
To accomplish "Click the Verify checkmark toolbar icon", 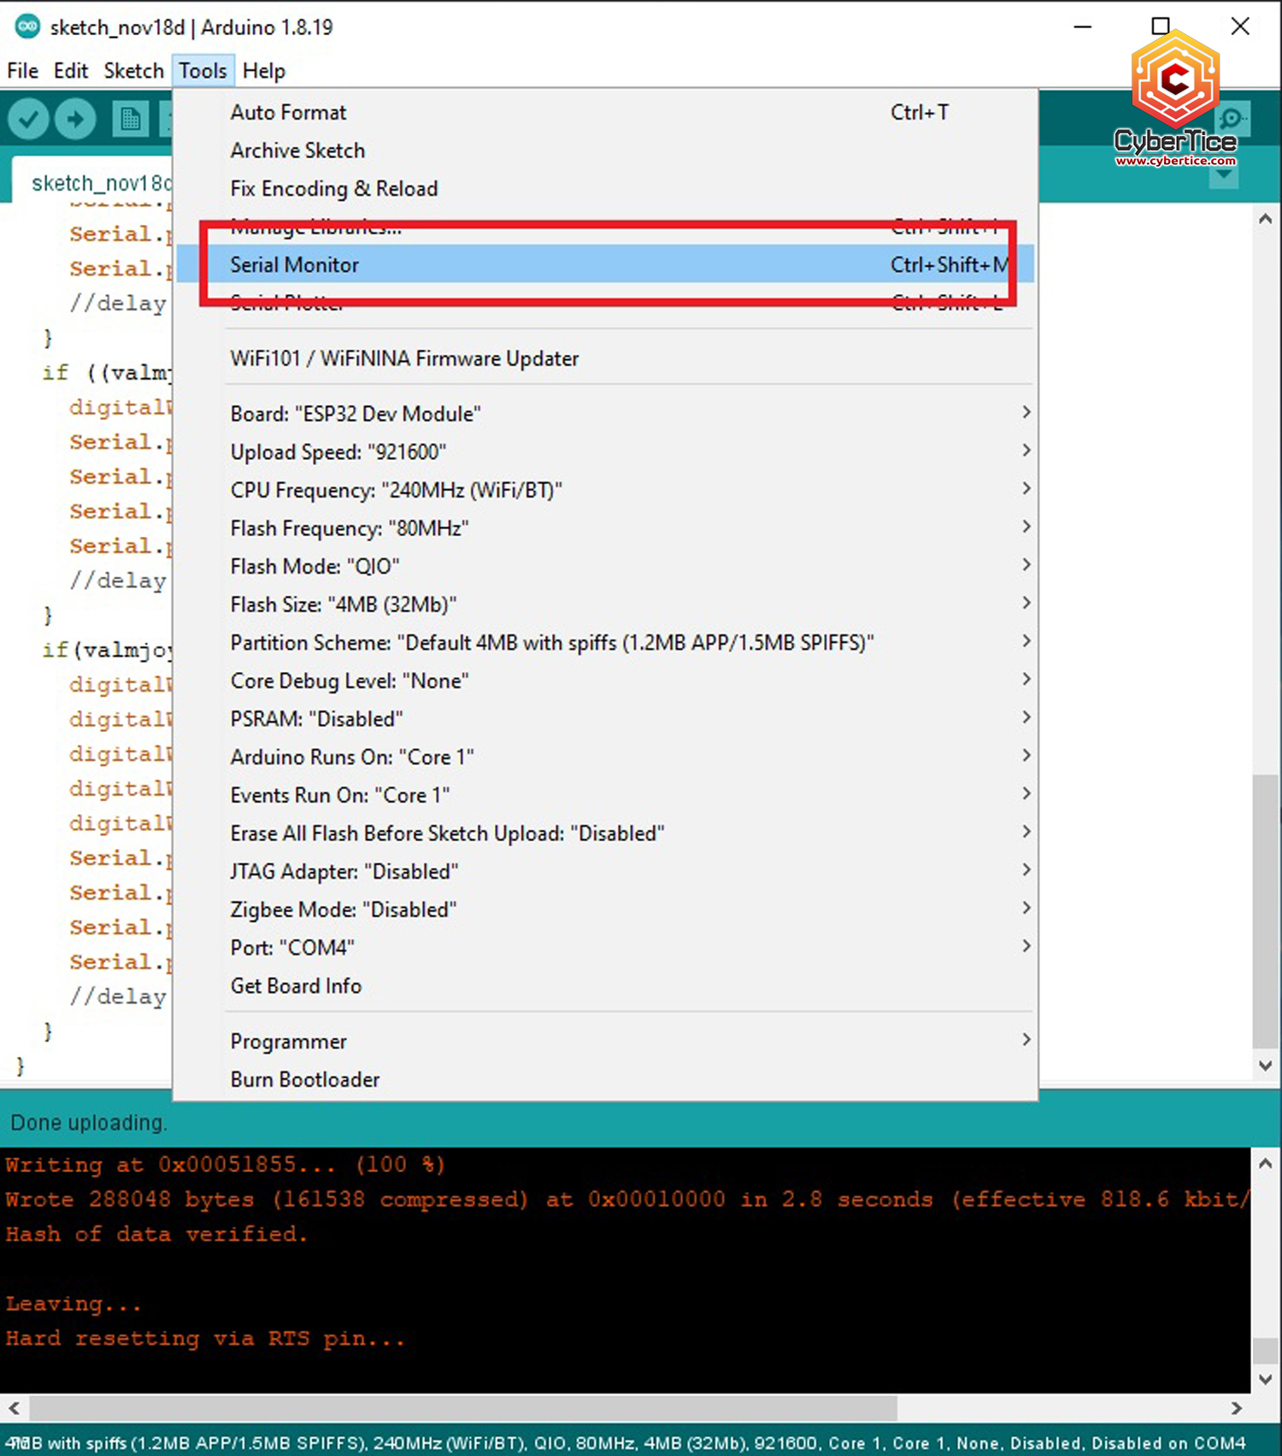I will 28,119.
